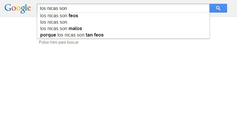This screenshot has width=237, height=130.
Task: Click the blue magnifying glass search button
Action: click(x=218, y=8)
